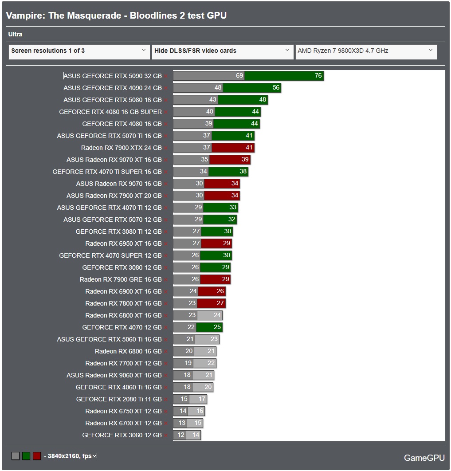Screen dimensions: 451x471
Task: Open the GameGPU site link
Action: tap(424, 458)
